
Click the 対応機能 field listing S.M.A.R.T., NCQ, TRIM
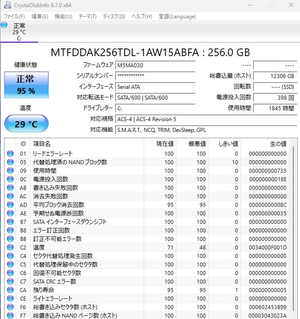click(x=206, y=130)
